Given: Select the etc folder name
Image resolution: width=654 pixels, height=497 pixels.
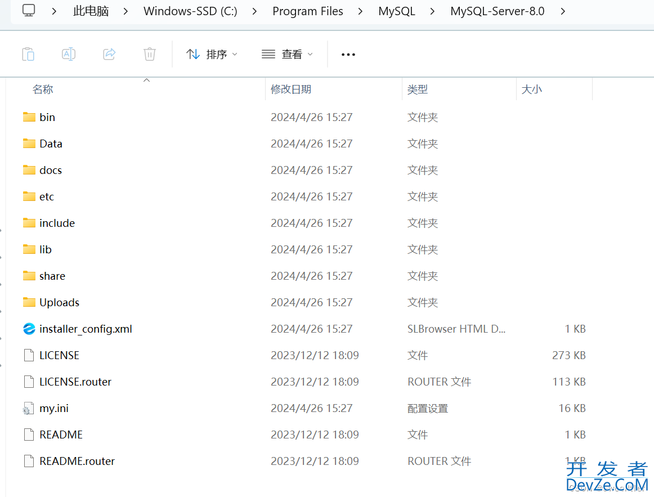Looking at the screenshot, I should tap(47, 197).
